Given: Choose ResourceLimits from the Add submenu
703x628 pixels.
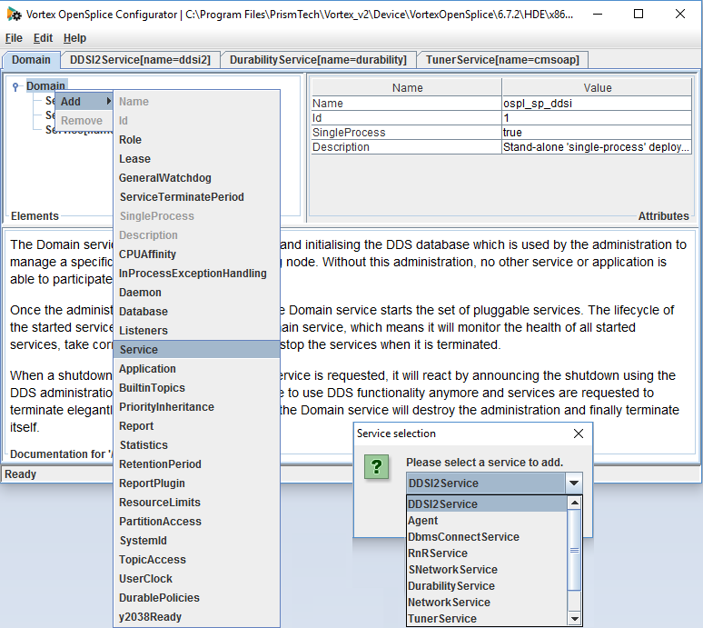Looking at the screenshot, I should click(197, 502).
